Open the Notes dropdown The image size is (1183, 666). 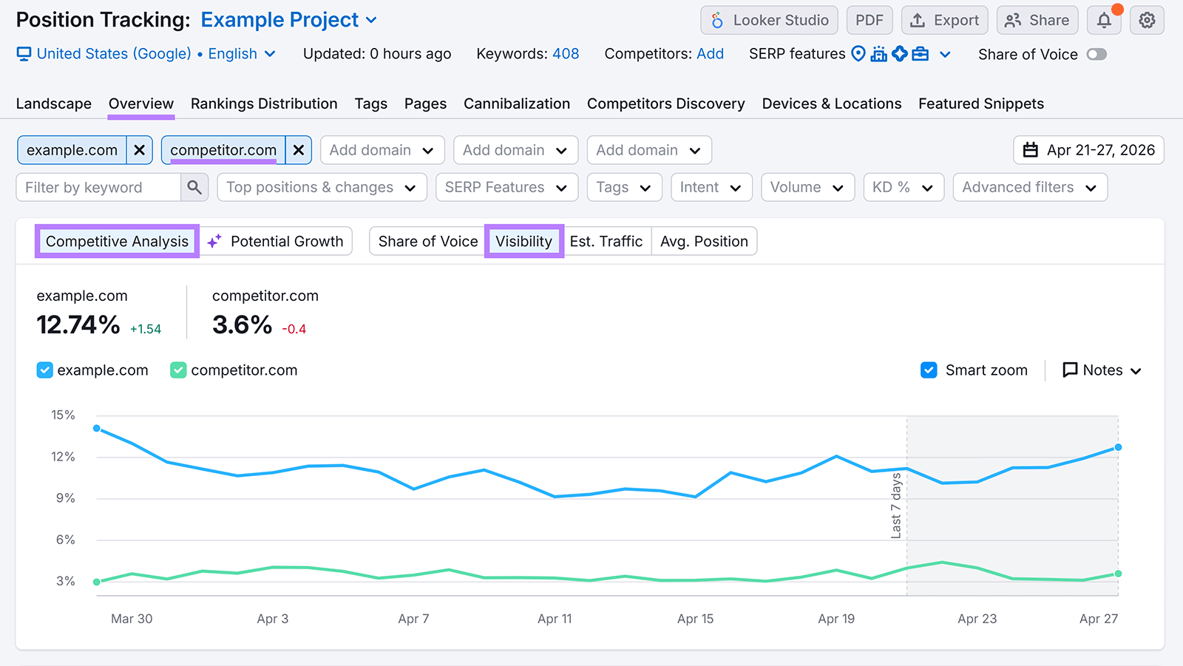point(1102,370)
